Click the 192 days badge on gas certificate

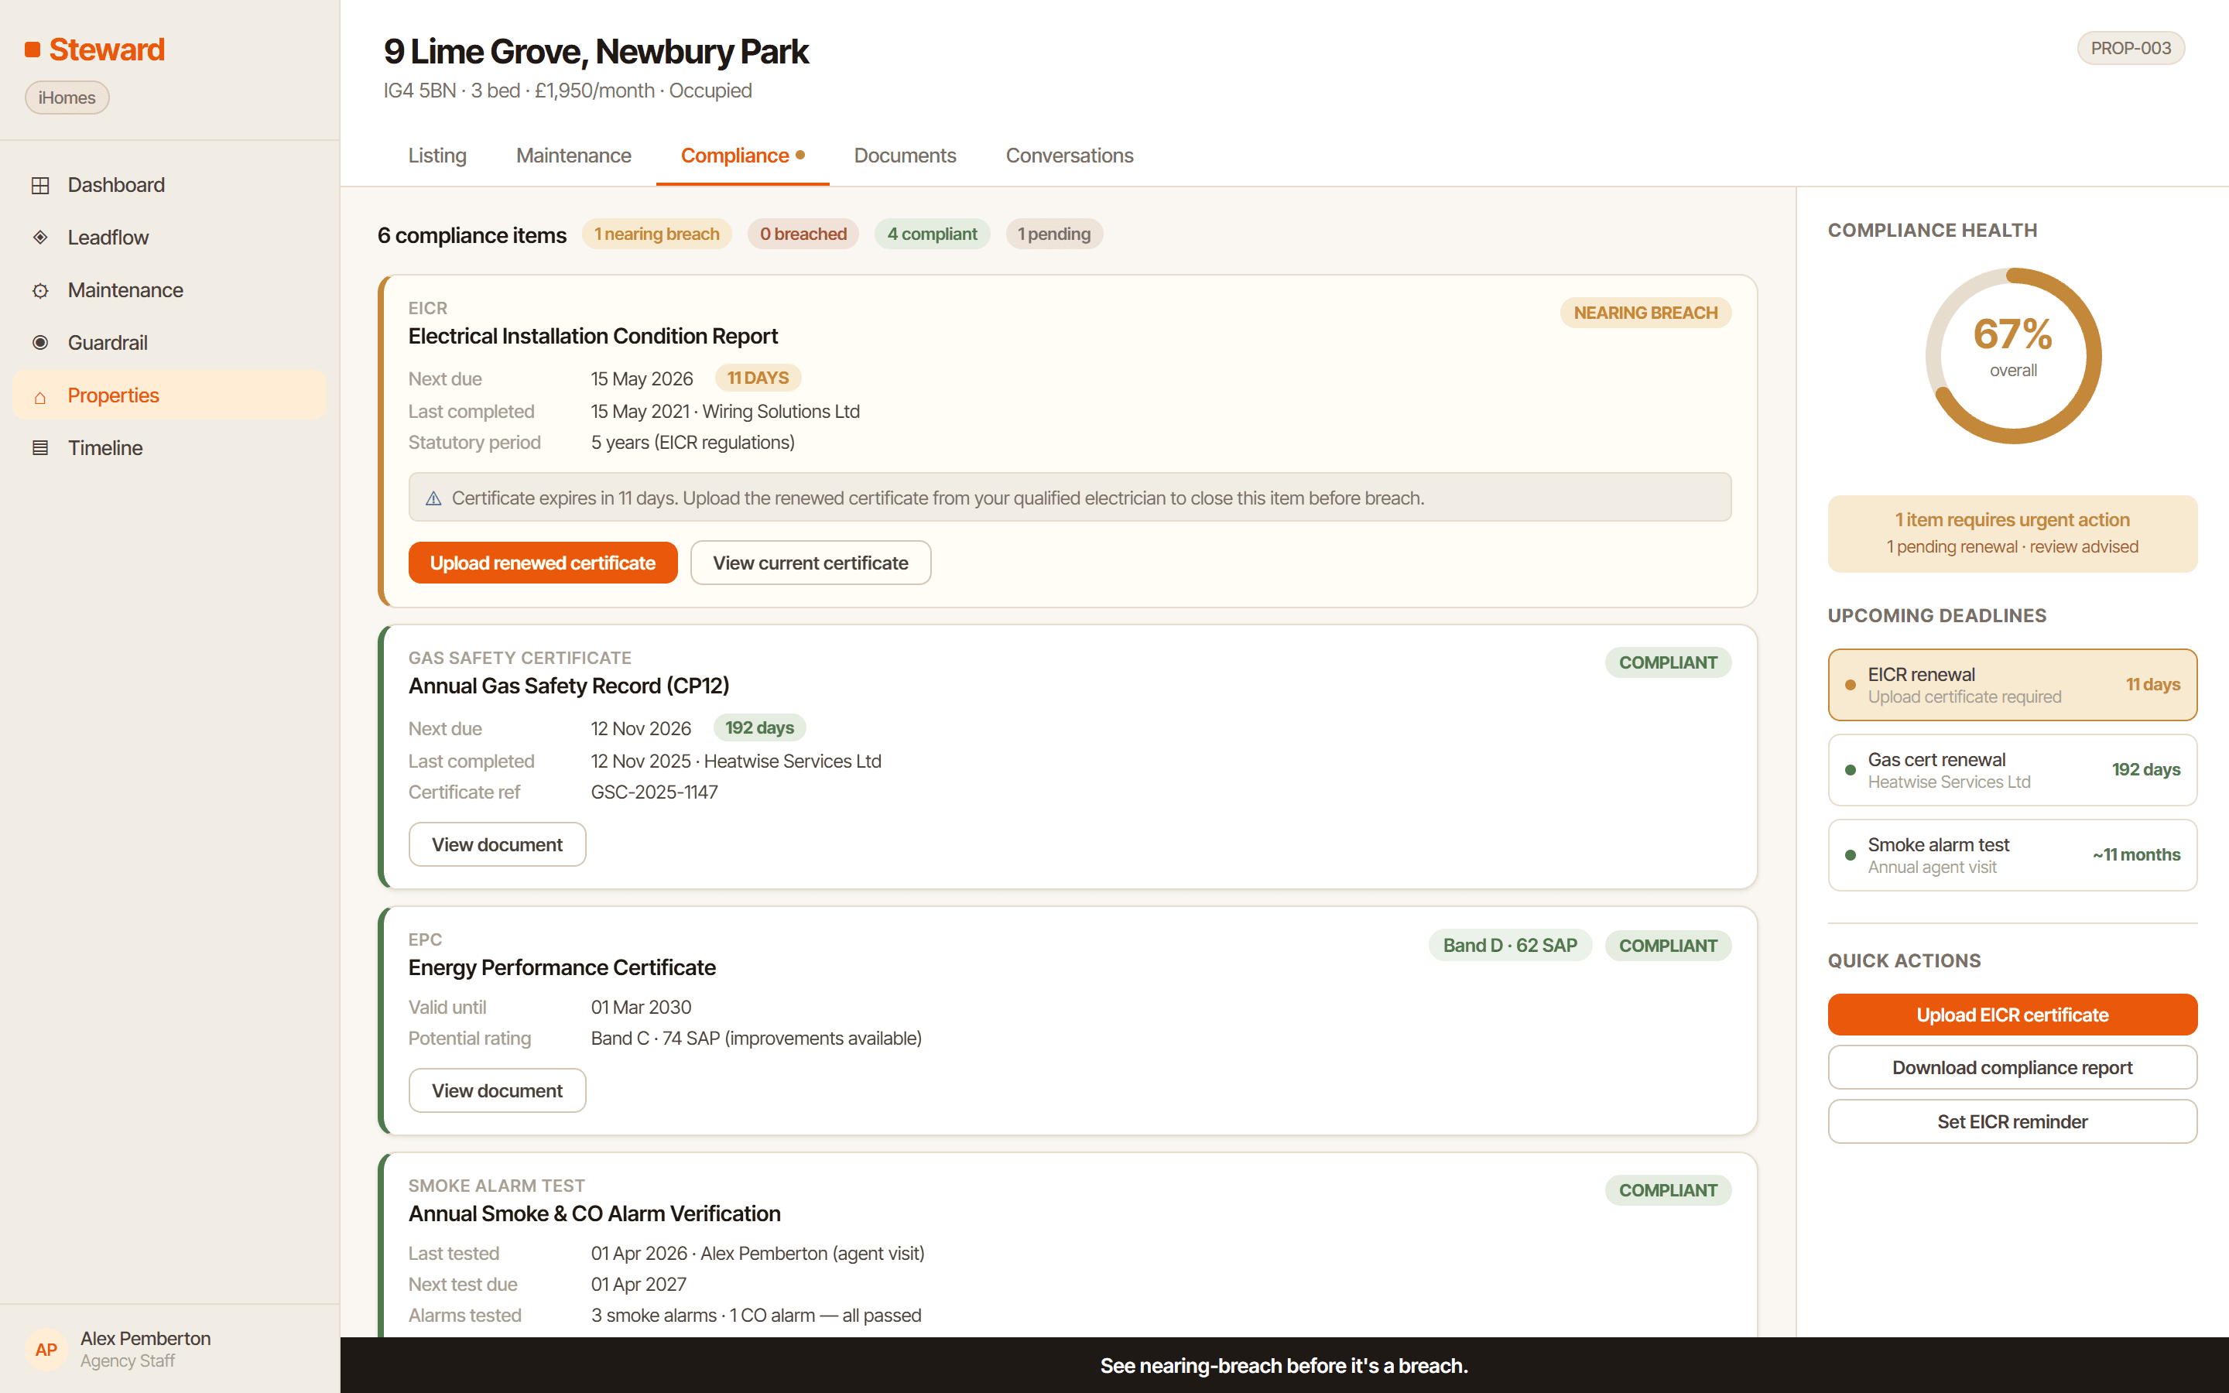click(760, 727)
